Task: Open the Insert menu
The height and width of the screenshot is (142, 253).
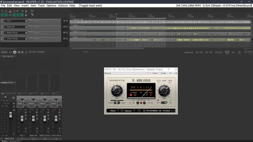Action: tap(25, 6)
